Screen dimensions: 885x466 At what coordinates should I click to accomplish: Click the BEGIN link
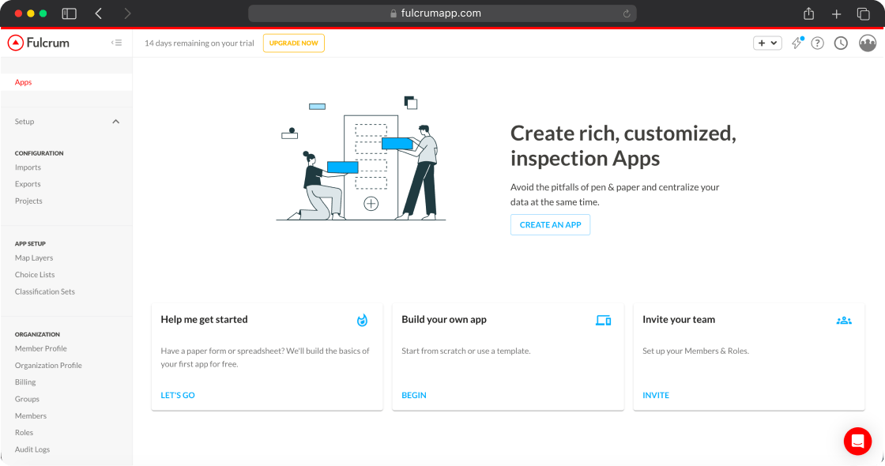click(x=414, y=396)
